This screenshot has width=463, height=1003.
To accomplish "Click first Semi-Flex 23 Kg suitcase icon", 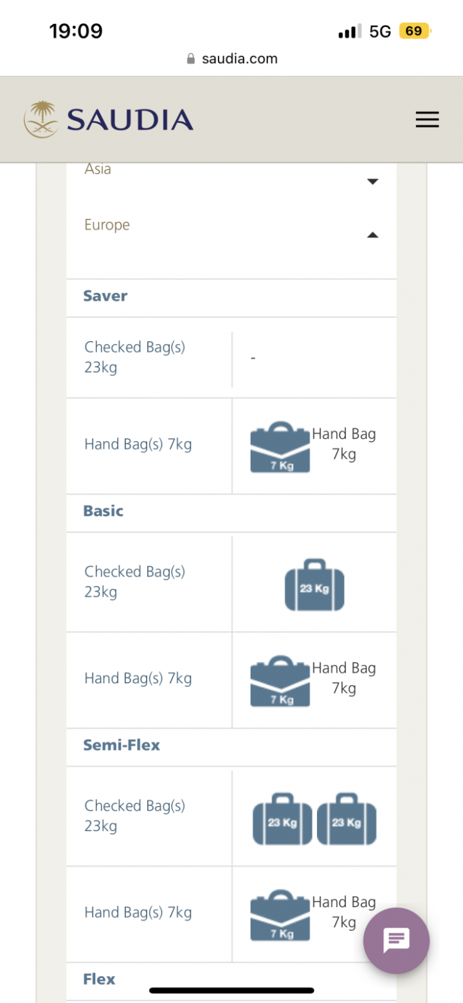I will click(282, 819).
